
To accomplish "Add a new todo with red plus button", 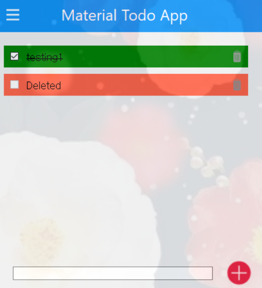I will (239, 273).
